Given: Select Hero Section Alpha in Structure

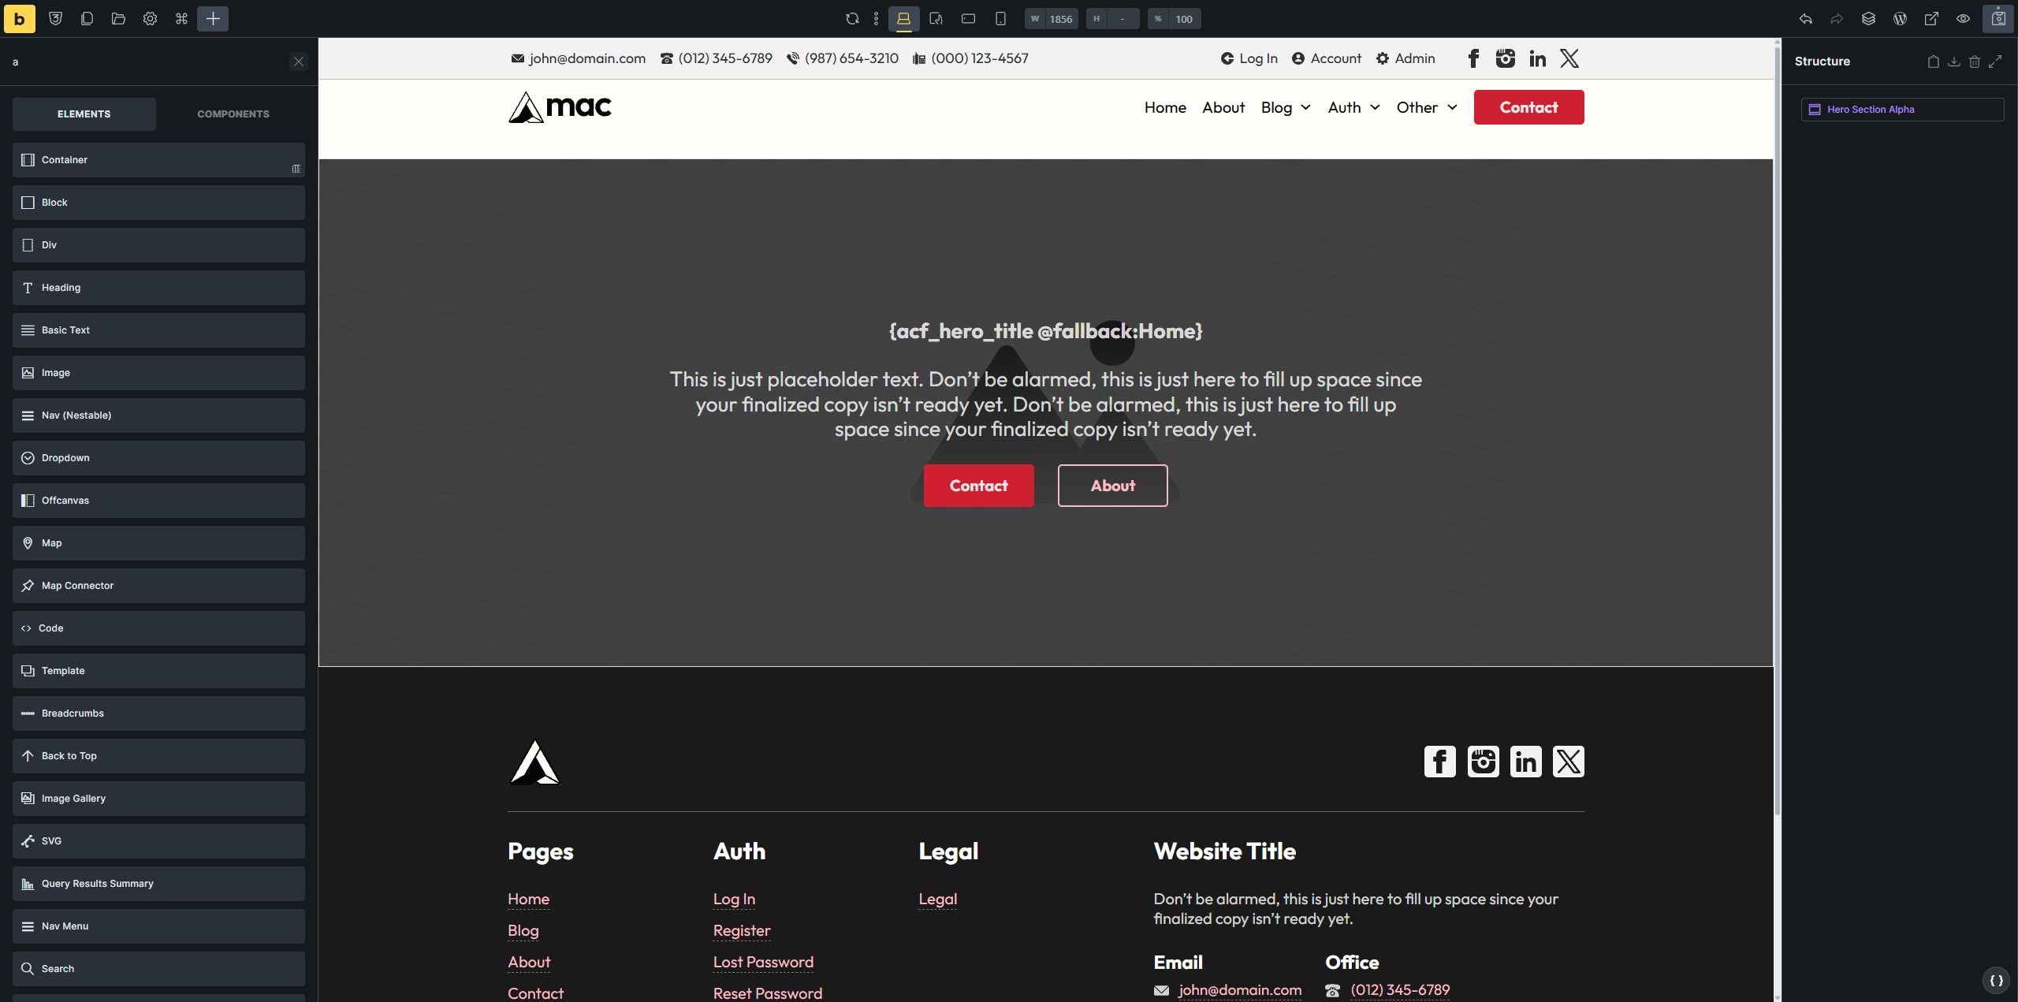Looking at the screenshot, I should pyautogui.click(x=1902, y=110).
